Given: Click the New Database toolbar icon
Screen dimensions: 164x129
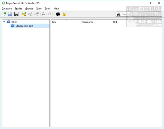Looking at the screenshot, I should point(4,14).
